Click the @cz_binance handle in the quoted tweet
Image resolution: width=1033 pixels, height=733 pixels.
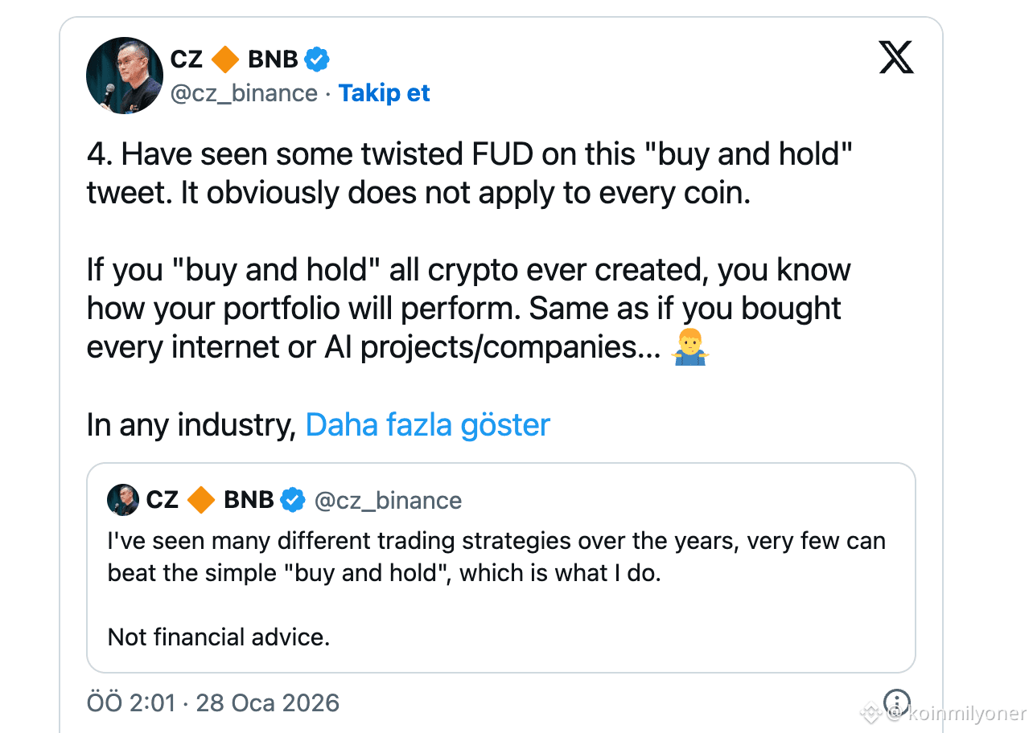[388, 501]
